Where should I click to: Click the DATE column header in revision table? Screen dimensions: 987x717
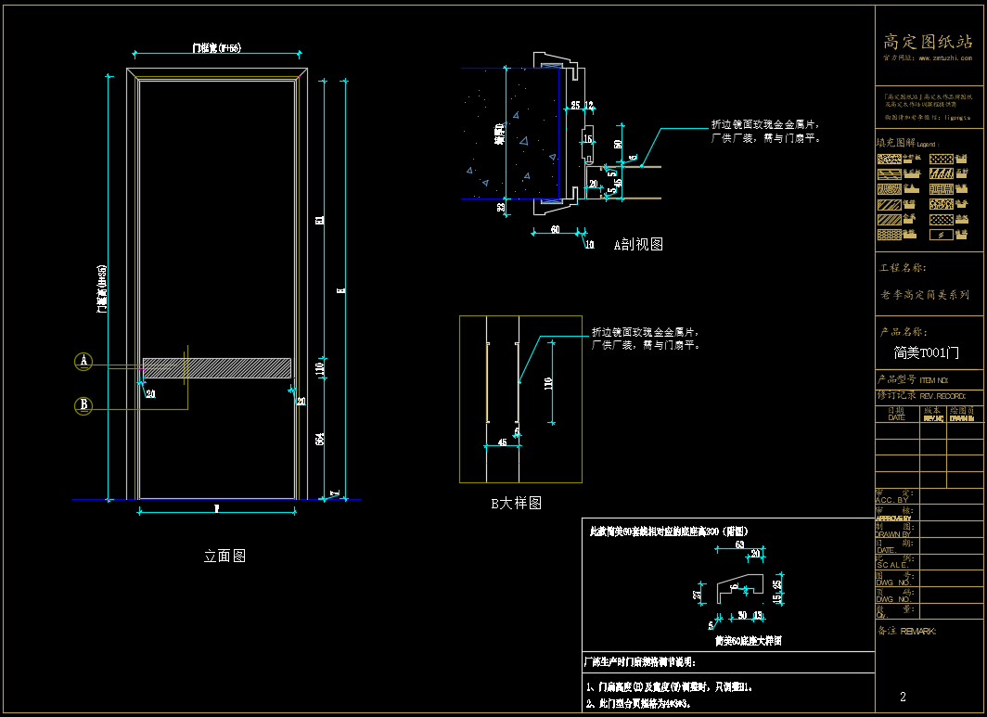[895, 417]
